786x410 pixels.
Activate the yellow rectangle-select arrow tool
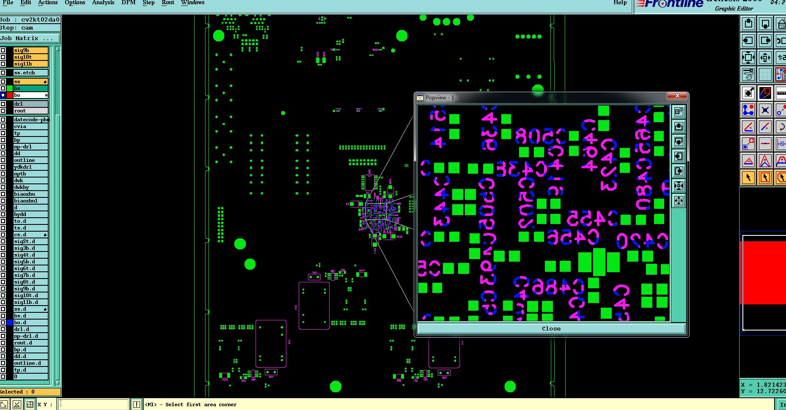[765, 178]
